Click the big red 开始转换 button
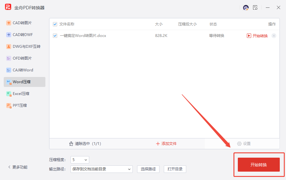Screen dimensions: 286x180 pyautogui.click(x=259, y=165)
